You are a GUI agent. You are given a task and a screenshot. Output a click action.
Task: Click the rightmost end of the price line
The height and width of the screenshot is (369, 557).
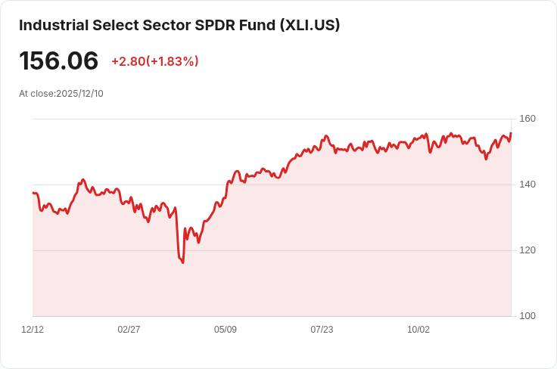pos(511,133)
